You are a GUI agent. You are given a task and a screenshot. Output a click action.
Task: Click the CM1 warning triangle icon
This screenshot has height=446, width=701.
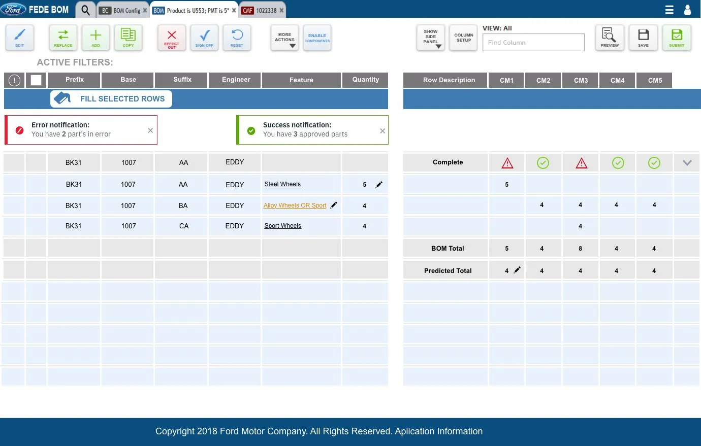coord(507,163)
